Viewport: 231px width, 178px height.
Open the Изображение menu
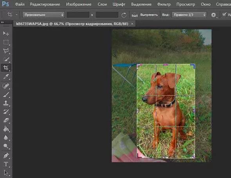(x=79, y=4)
